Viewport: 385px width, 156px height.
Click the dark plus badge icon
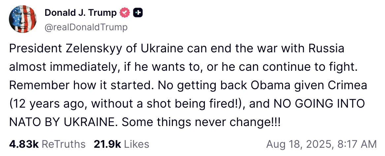click(x=138, y=13)
